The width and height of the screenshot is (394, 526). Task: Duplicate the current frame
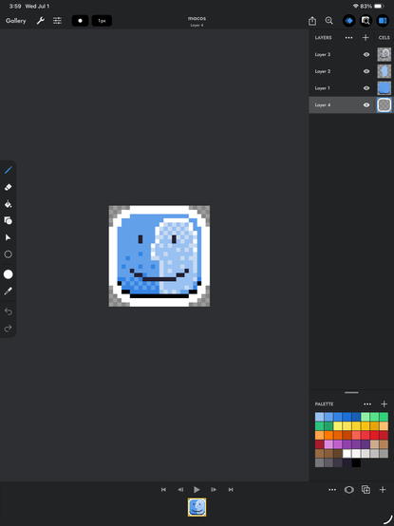tap(366, 490)
